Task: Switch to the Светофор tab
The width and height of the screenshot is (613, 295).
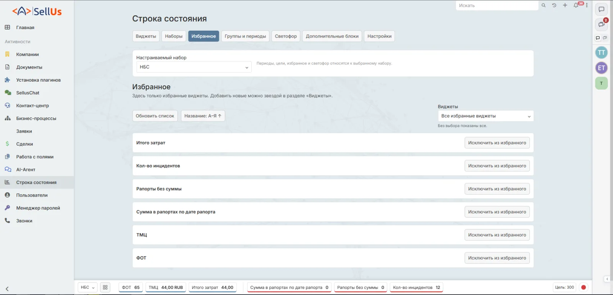Action: coord(286,36)
